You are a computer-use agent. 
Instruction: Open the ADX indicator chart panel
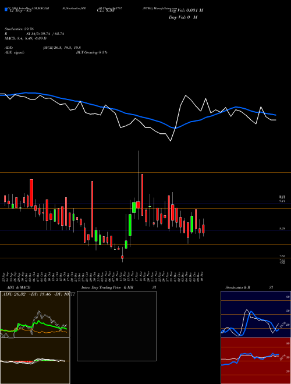[x=35, y=314]
